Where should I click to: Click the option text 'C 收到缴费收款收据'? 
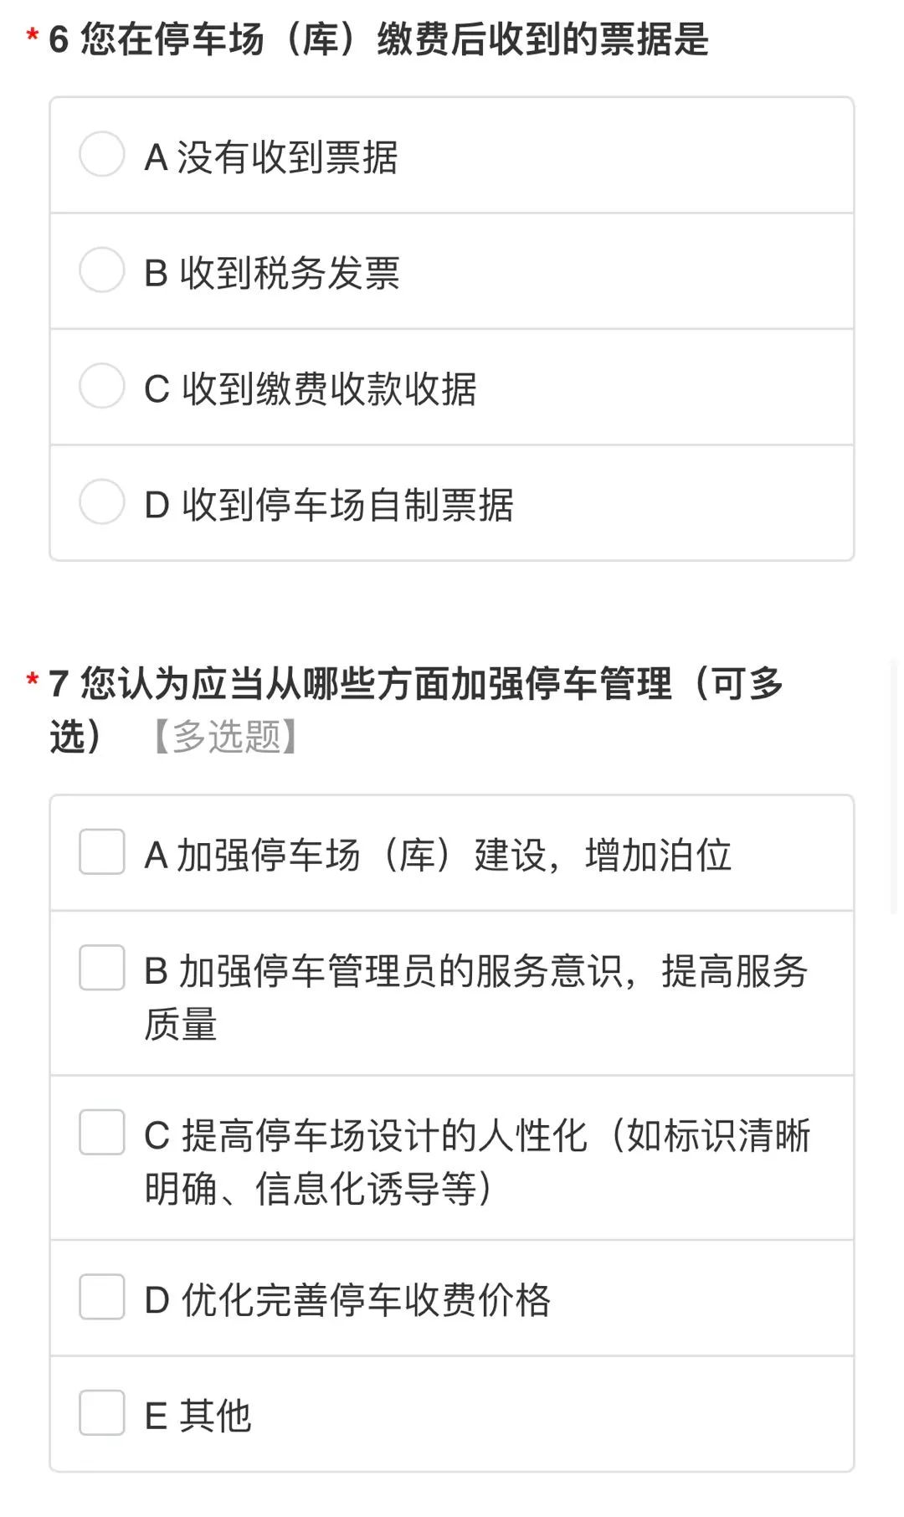[311, 389]
